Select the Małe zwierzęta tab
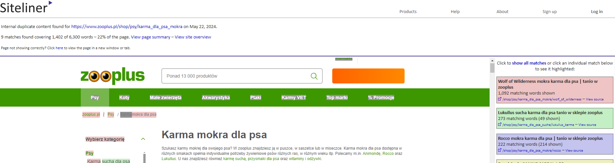 tap(165, 97)
